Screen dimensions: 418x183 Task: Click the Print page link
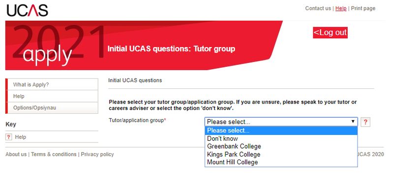pyautogui.click(x=363, y=8)
